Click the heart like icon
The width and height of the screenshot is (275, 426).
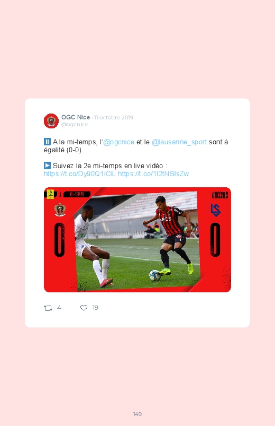click(84, 308)
